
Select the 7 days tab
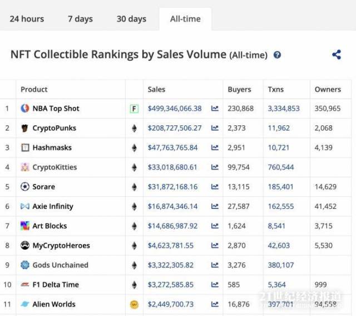pos(80,19)
